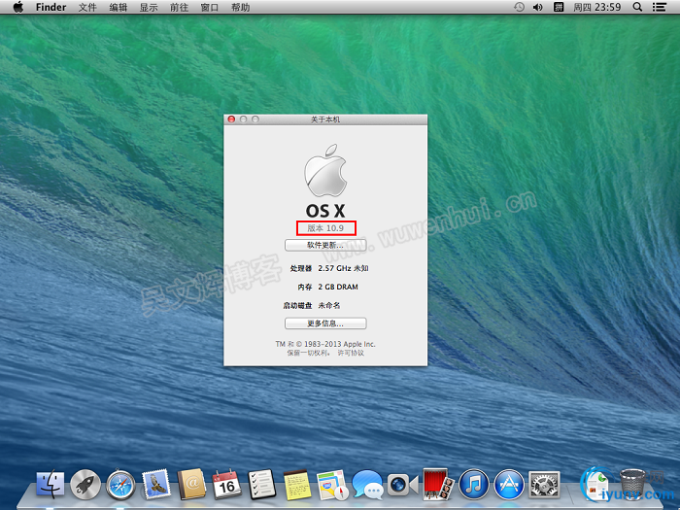
Task: Open yellow Notes icon in Dock
Action: click(x=296, y=483)
